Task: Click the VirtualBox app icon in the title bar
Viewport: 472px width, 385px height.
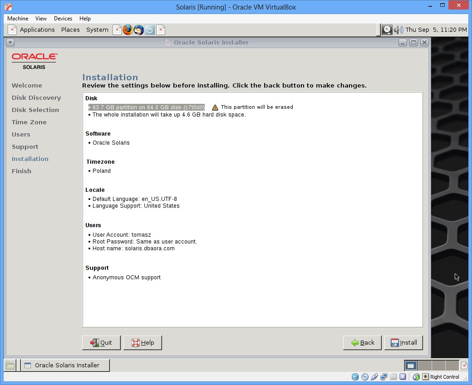Action: [8, 7]
